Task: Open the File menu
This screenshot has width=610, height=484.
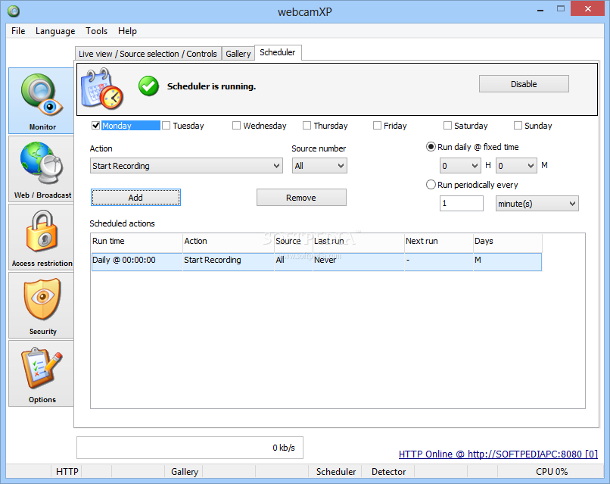Action: coord(18,31)
